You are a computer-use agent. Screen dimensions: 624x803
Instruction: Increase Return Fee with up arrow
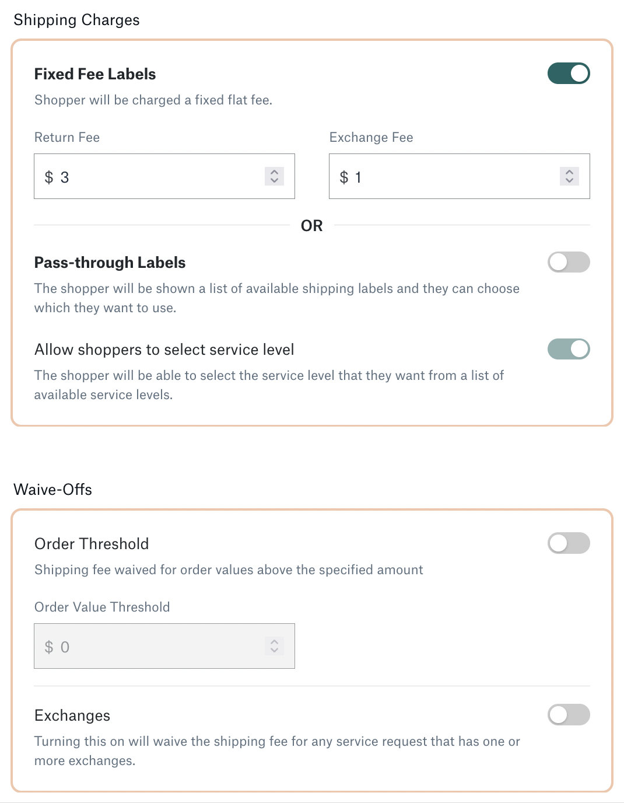coord(274,172)
